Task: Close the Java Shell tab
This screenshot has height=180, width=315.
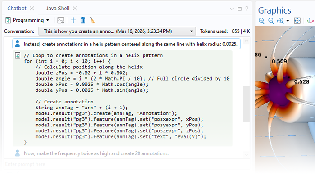Action: (75, 9)
